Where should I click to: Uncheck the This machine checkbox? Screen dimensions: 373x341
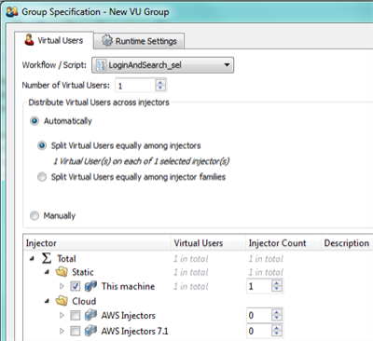(76, 286)
